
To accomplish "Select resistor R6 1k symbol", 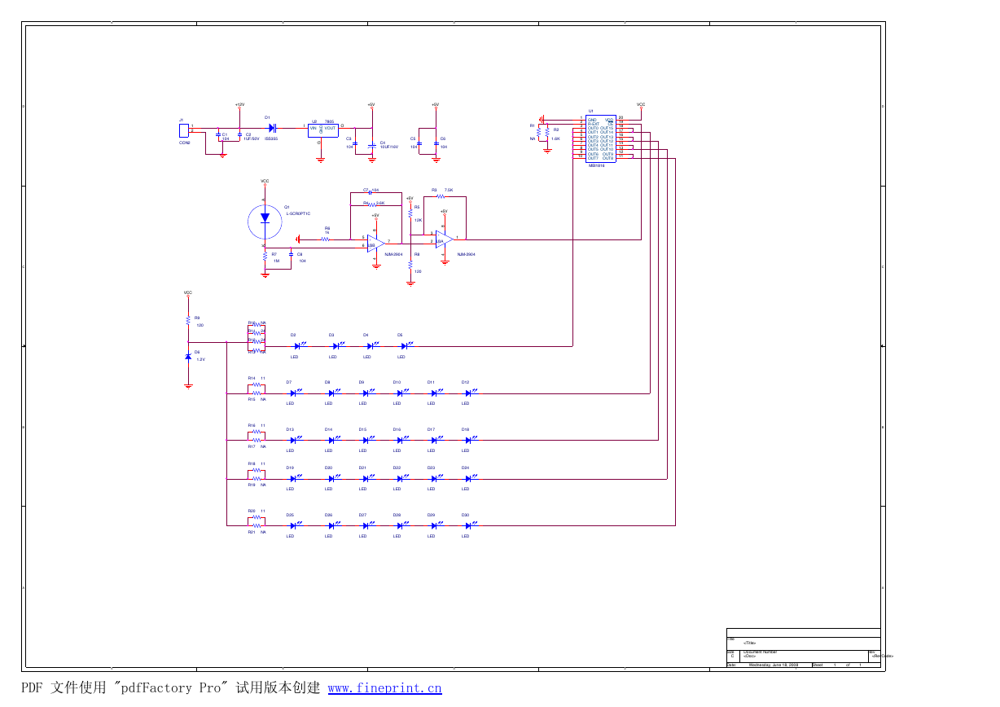I will 326,239.
